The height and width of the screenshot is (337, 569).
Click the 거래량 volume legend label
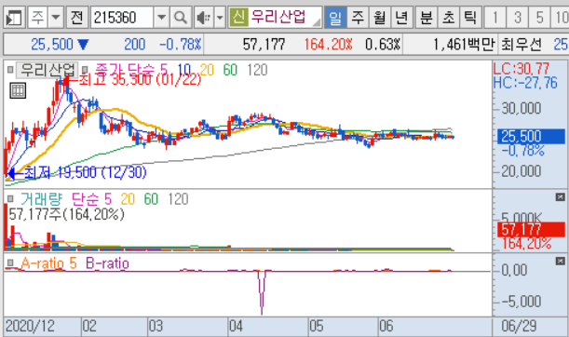pyautogui.click(x=41, y=199)
